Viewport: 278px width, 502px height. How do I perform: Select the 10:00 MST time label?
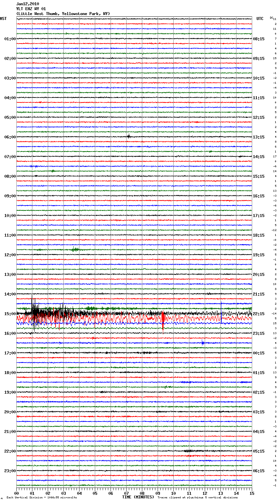coord(10,216)
